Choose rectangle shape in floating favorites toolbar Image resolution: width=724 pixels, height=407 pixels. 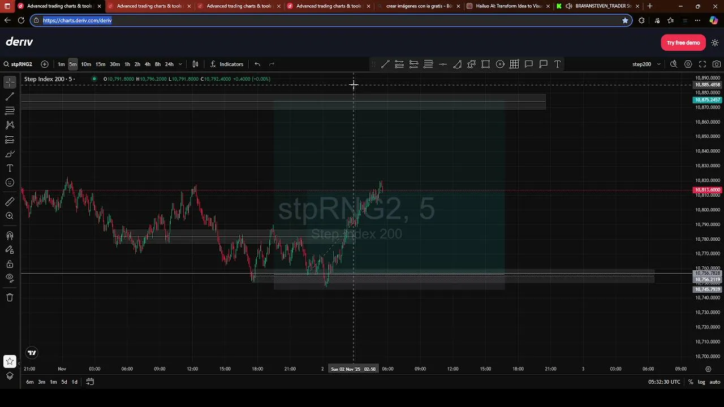tap(486, 64)
